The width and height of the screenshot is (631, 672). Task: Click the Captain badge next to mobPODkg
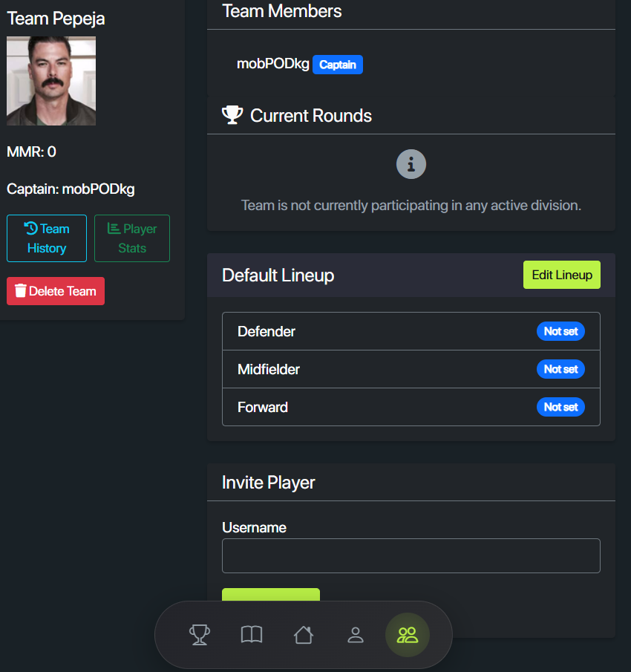338,65
